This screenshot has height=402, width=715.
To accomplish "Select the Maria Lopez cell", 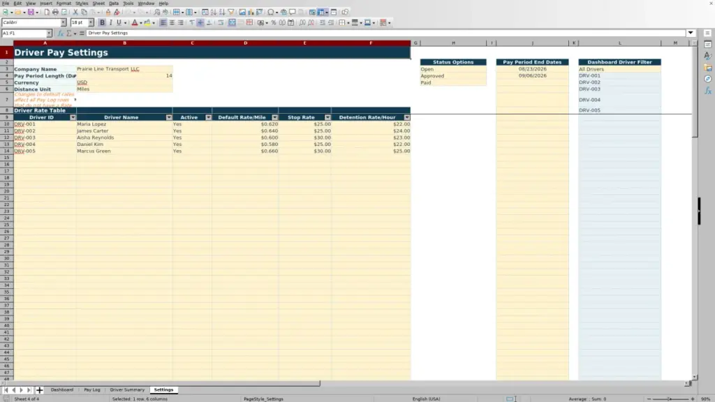I will [x=124, y=124].
